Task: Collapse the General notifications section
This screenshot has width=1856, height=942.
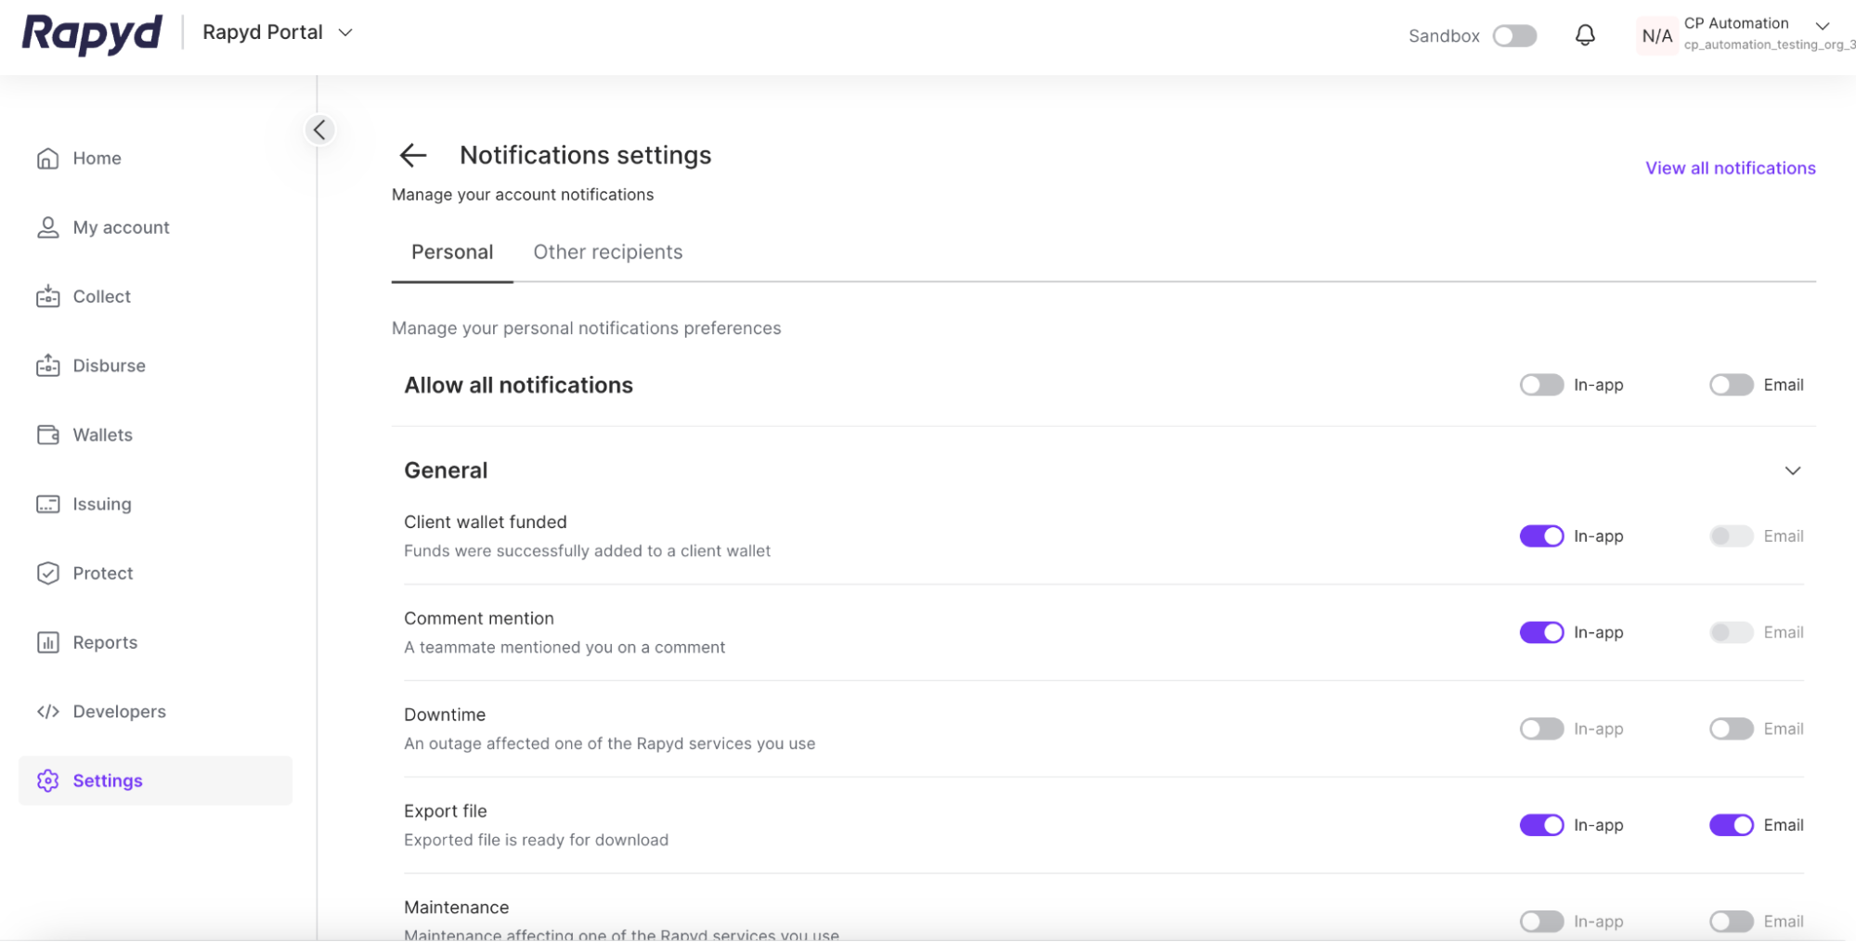Action: tap(1793, 471)
